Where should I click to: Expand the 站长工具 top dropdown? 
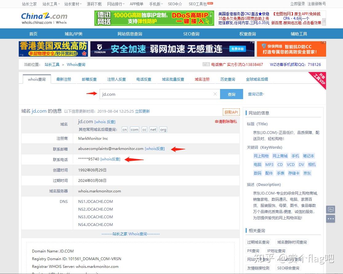[x=51, y=4]
